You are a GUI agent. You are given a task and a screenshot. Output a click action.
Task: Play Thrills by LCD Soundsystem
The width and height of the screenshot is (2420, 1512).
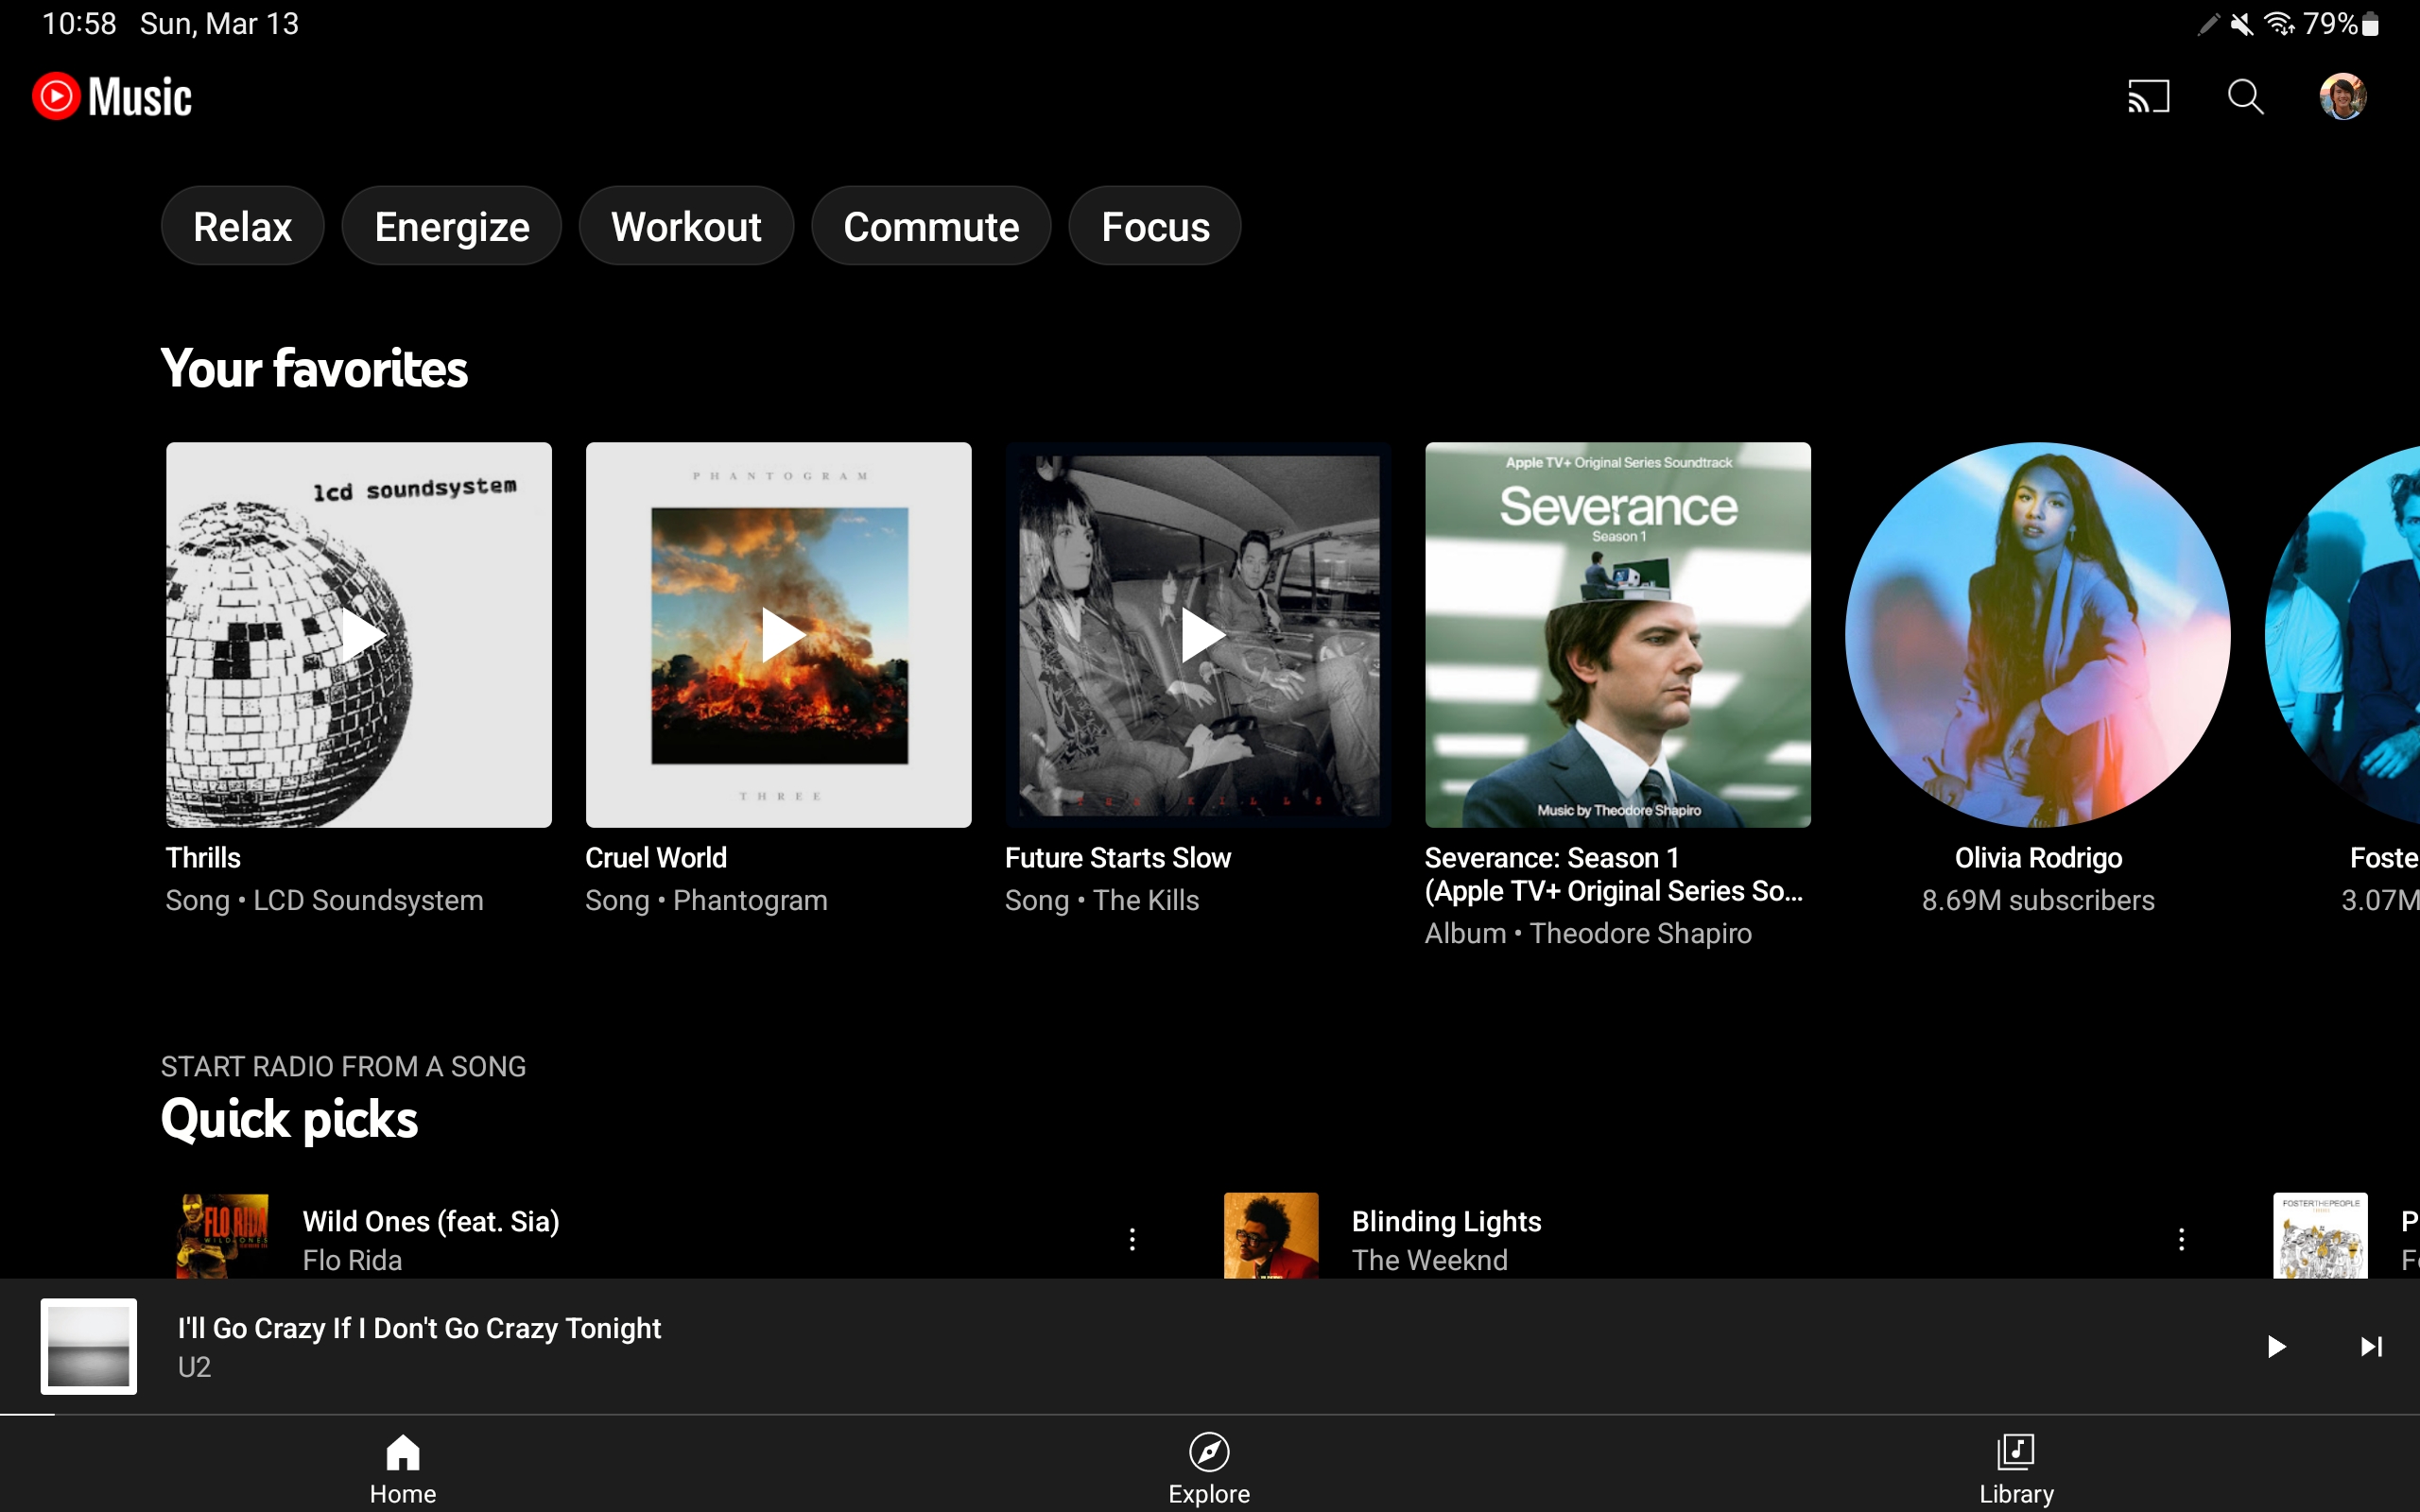pyautogui.click(x=360, y=635)
